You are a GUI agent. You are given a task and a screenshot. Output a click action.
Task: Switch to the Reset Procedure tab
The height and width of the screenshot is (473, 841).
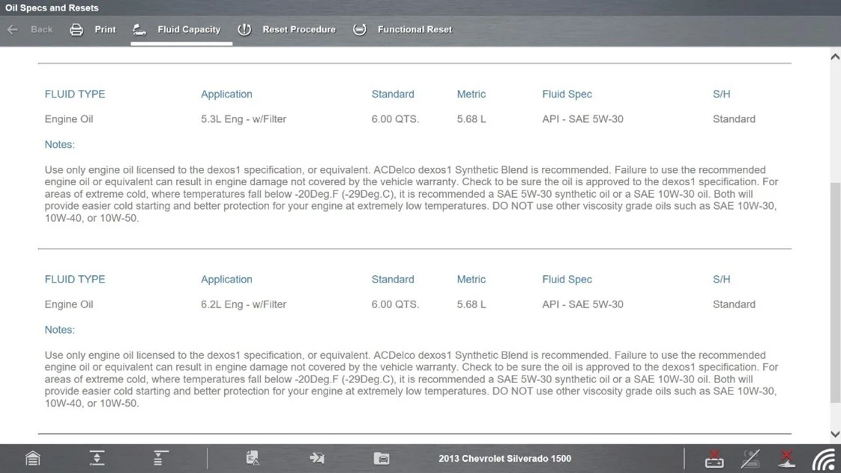click(298, 30)
